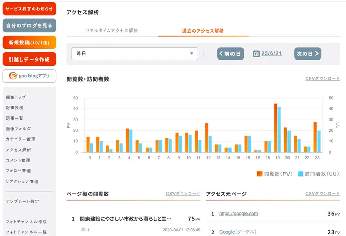Create a new post via 新規投稿 button
Screen dimensions: 346x236
tap(30, 42)
